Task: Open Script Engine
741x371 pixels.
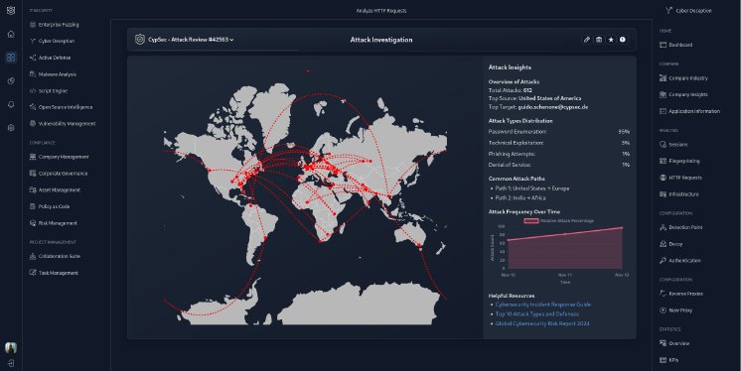Action: pyautogui.click(x=49, y=90)
